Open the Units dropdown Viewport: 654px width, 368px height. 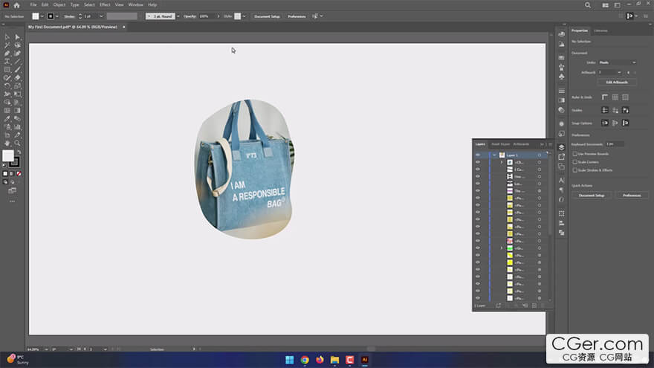pos(617,62)
